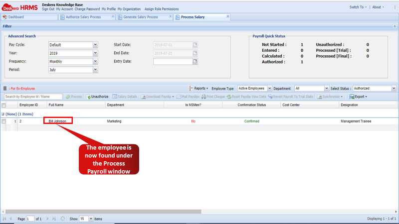The height and width of the screenshot is (224, 399).
Task: Click Reset Payslip View Date
Action: point(246,97)
